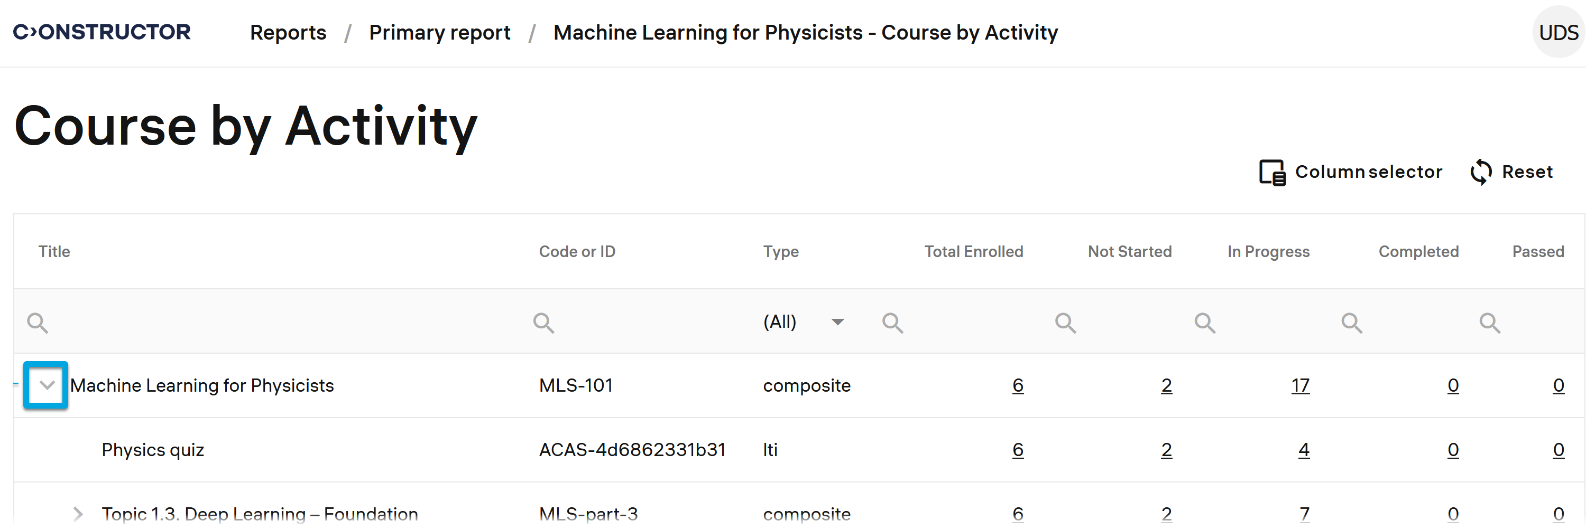Select the Physics quiz row title
Screen dimensions: 1586x530
[153, 450]
